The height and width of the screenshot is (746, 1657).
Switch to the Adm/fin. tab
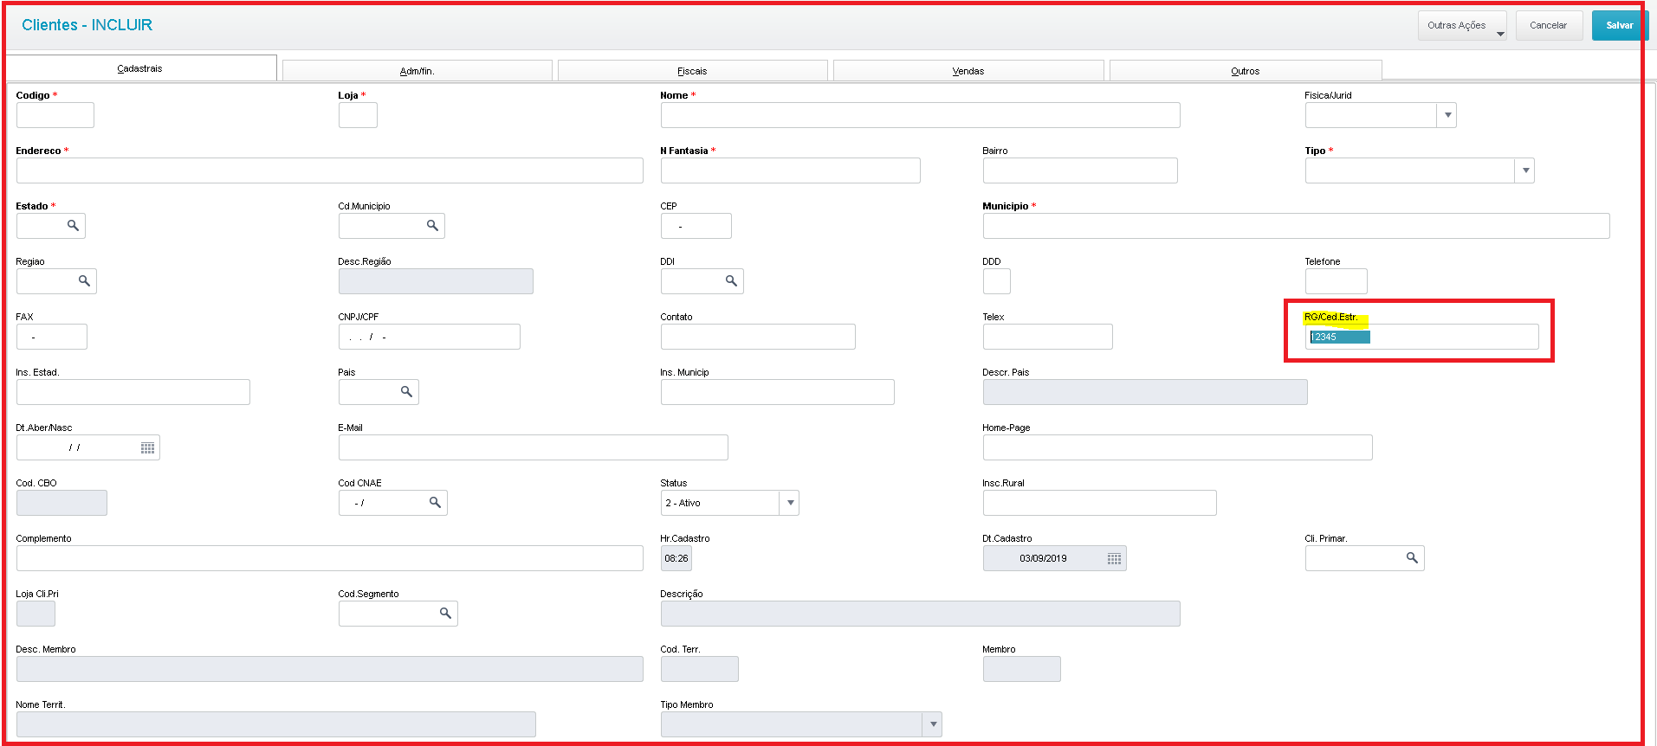pyautogui.click(x=417, y=71)
